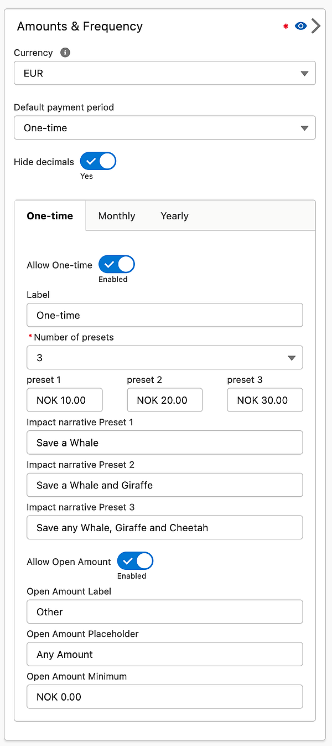This screenshot has height=746, width=332.
Task: Disable the Allow Open Amount switch
Action: point(135,562)
